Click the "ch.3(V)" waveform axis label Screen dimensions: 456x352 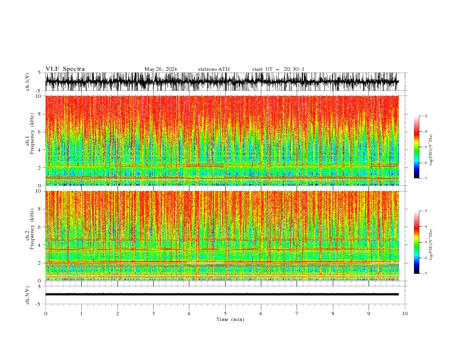point(28,295)
